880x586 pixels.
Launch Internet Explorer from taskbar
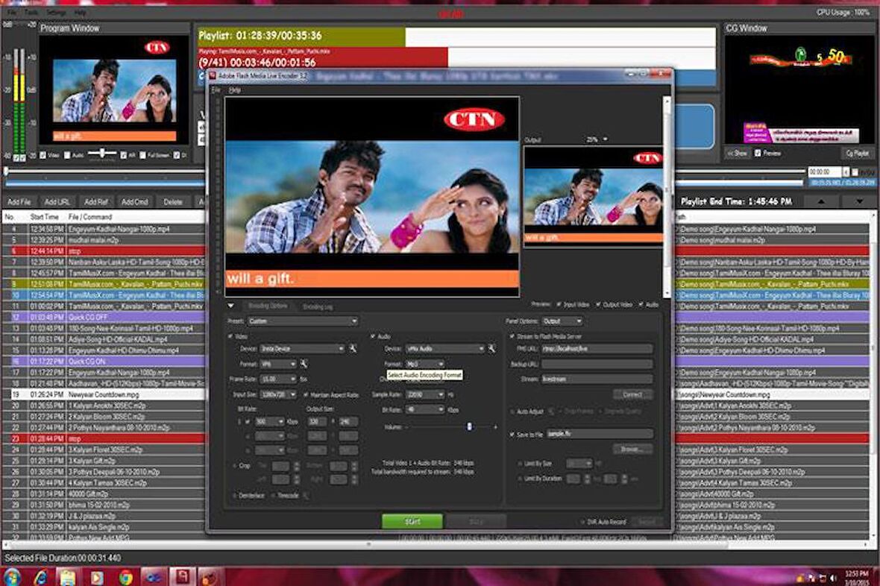pos(40,577)
